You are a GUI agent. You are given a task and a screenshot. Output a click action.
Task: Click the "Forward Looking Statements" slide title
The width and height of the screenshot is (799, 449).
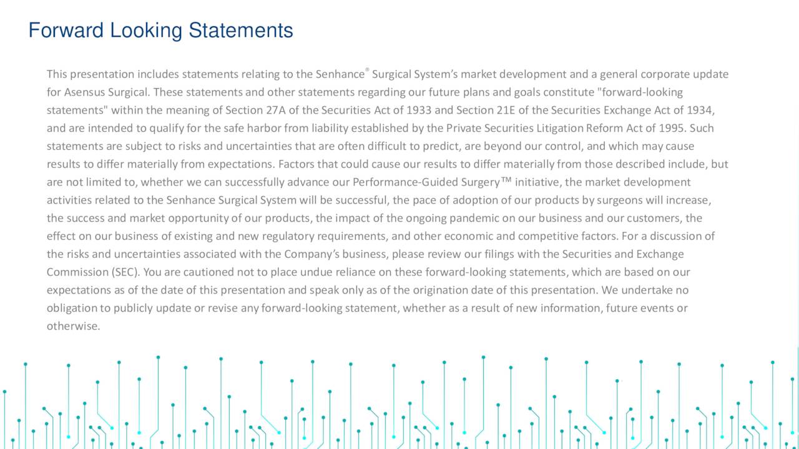pyautogui.click(x=160, y=30)
